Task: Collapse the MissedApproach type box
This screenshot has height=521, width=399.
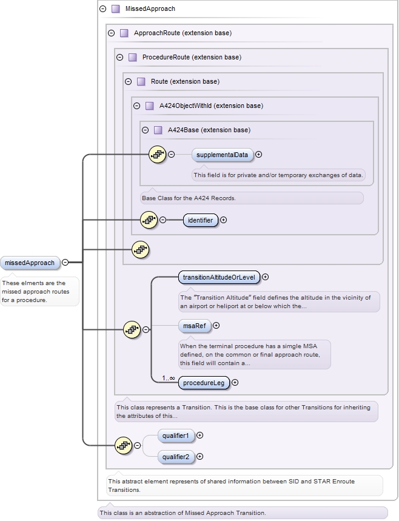Action: (x=102, y=9)
